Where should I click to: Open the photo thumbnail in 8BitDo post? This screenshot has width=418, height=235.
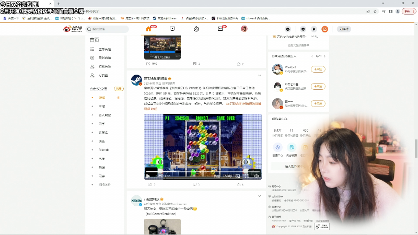pos(162,227)
